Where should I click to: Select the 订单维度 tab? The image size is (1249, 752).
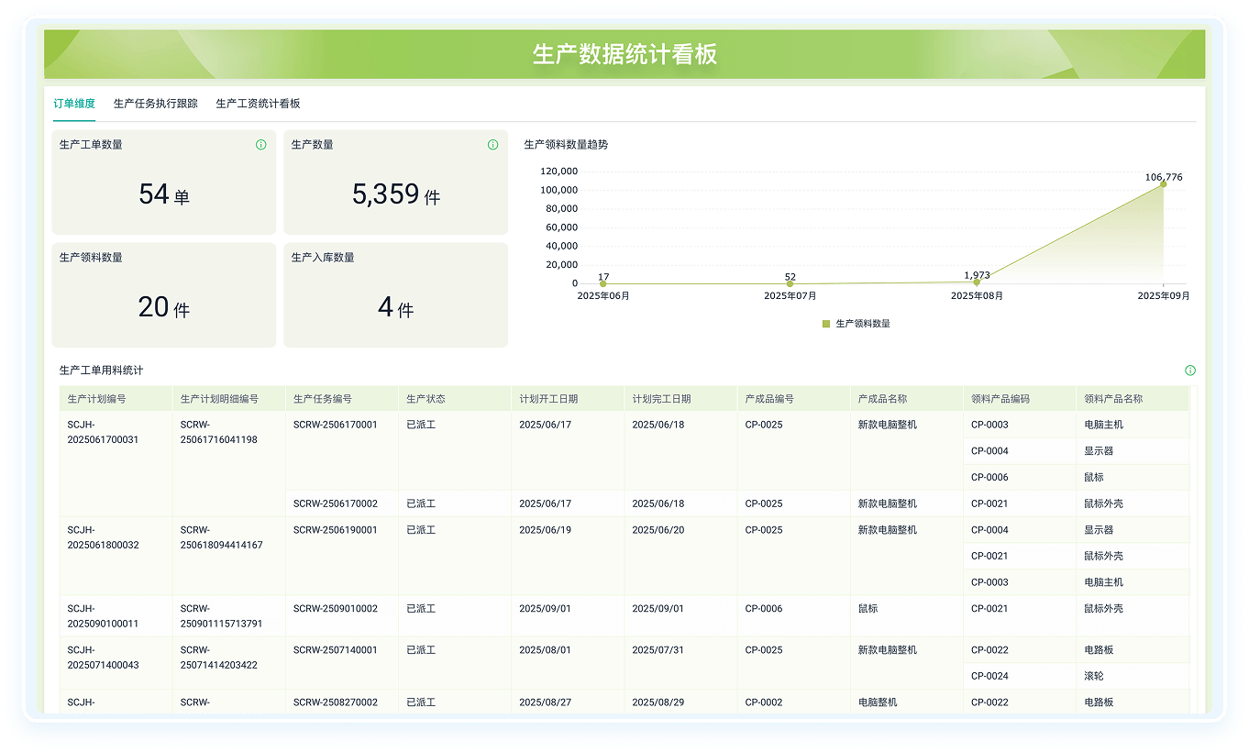tap(74, 104)
